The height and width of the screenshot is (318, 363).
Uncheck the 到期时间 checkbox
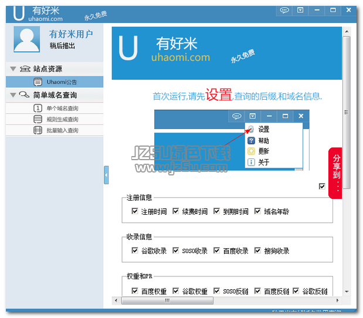coord(217,211)
